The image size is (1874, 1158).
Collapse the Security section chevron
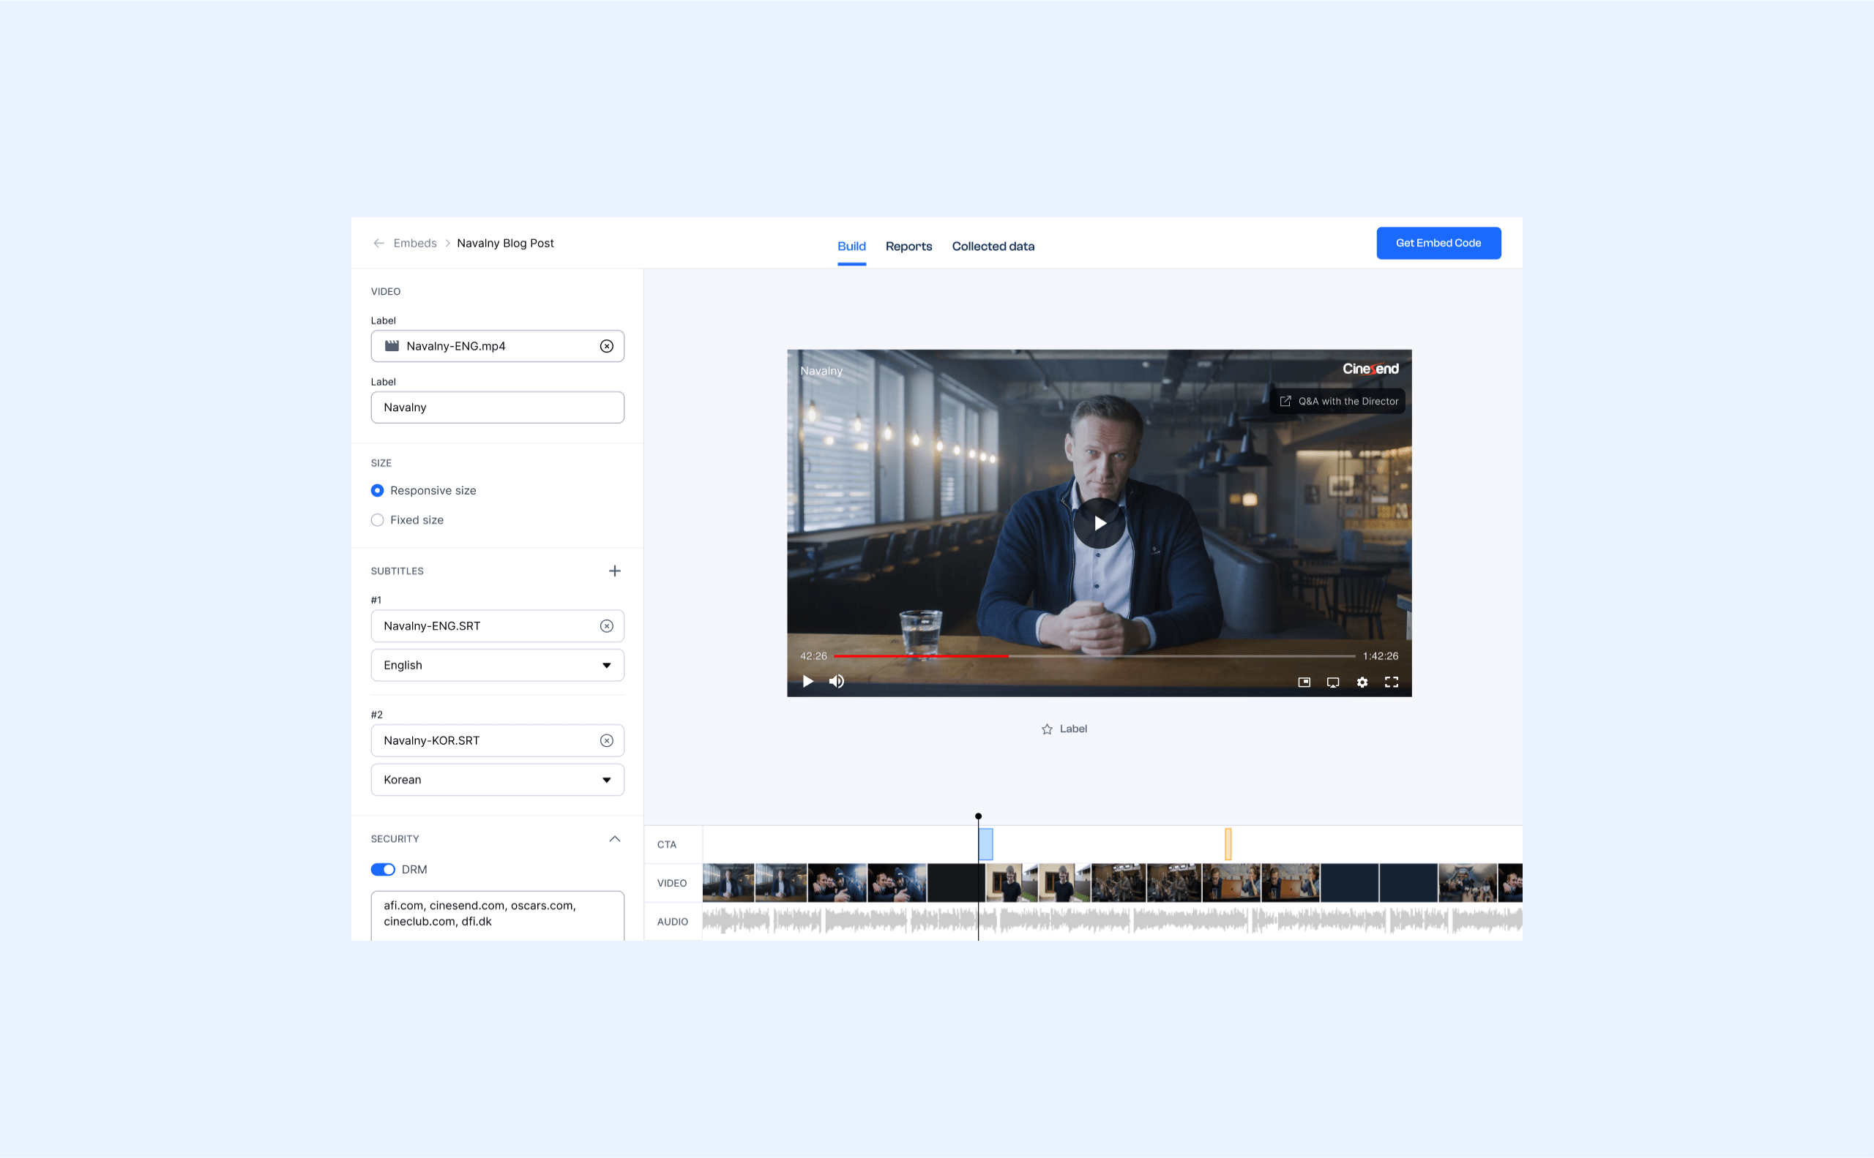point(615,838)
